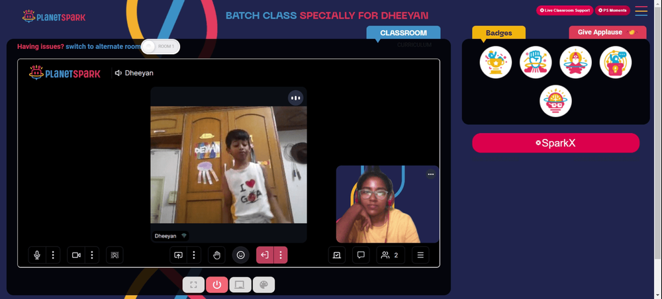Open the microphone options menu

click(53, 255)
